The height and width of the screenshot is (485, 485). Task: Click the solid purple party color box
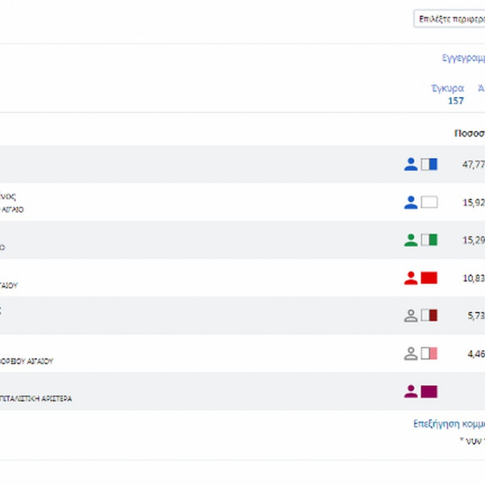(429, 392)
